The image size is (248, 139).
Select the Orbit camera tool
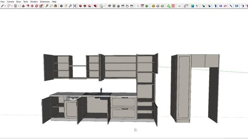(61, 6)
